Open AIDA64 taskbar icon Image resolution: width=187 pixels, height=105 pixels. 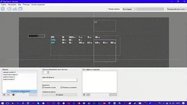click(104, 103)
